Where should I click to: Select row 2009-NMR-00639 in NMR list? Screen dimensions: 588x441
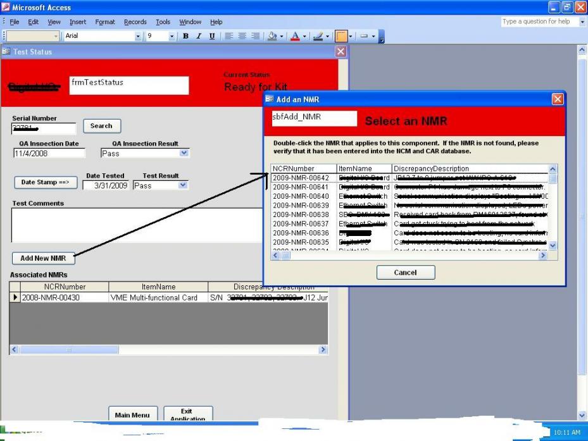[410, 205]
